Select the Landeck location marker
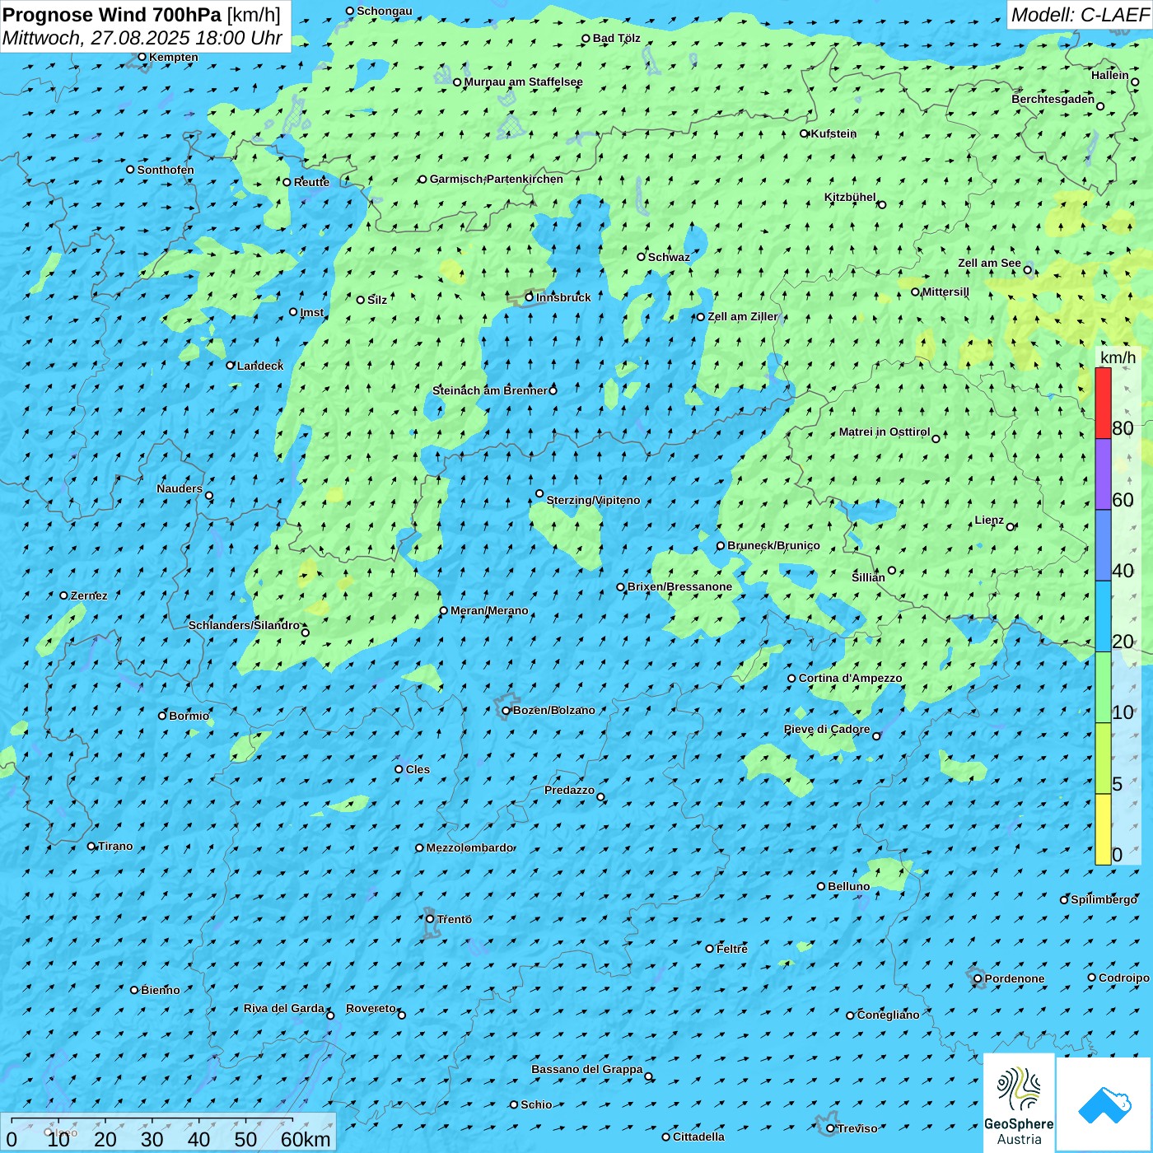 click(x=231, y=366)
